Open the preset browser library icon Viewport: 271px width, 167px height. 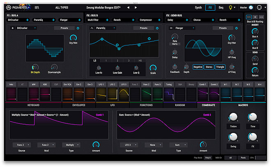point(36,7)
